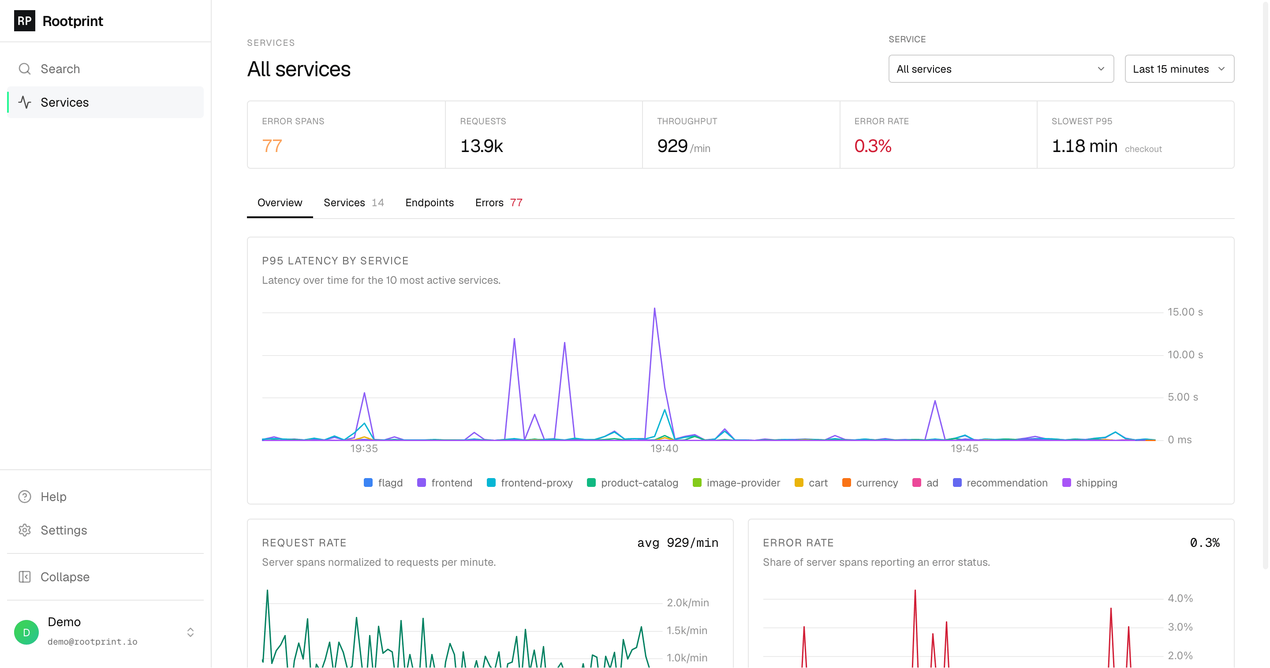1270x668 pixels.
Task: Click the Request Rate chart title
Action: coord(304,543)
